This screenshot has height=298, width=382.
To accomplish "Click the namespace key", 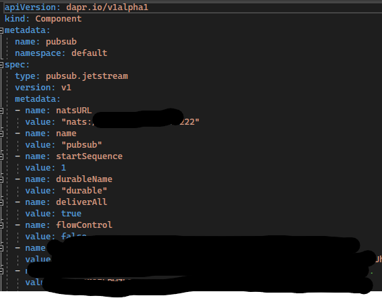I will pyautogui.click(x=40, y=53).
